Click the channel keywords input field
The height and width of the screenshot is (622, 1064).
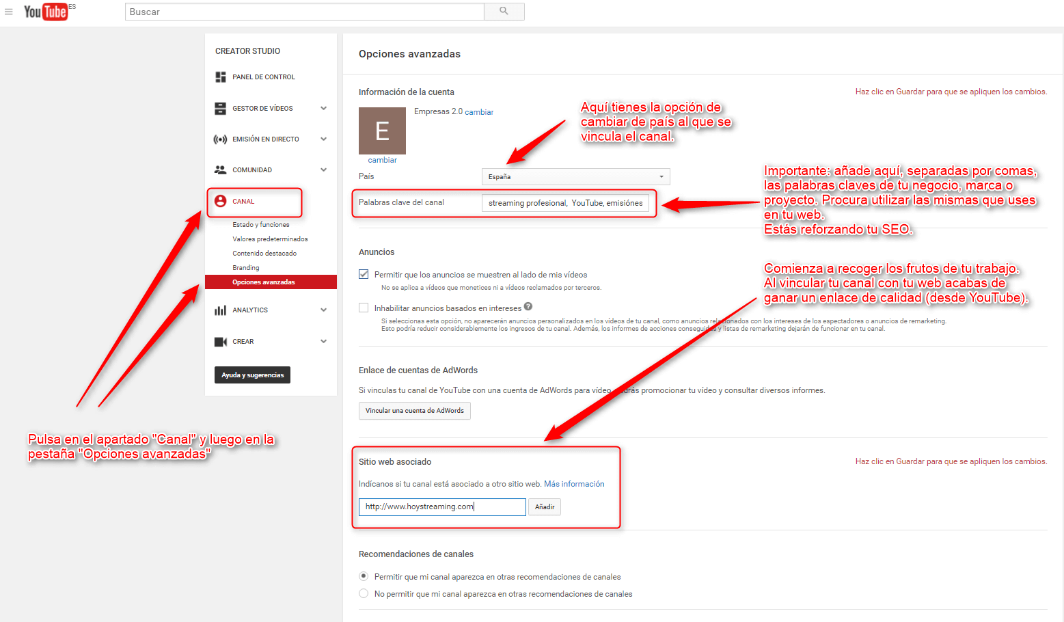(565, 203)
